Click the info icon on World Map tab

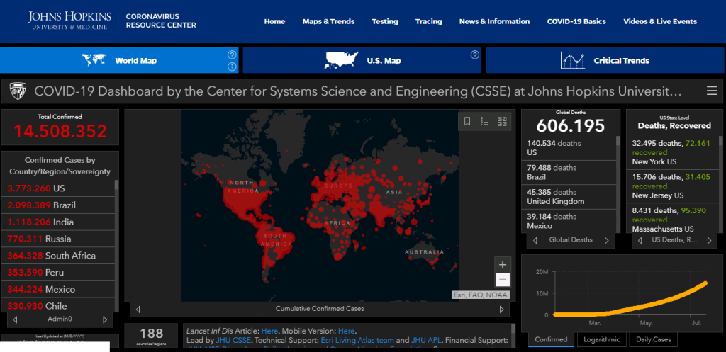point(232,67)
